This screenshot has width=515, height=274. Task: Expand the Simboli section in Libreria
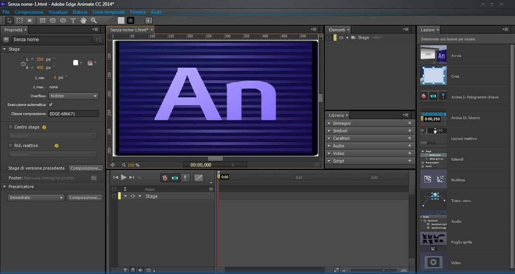click(329, 131)
